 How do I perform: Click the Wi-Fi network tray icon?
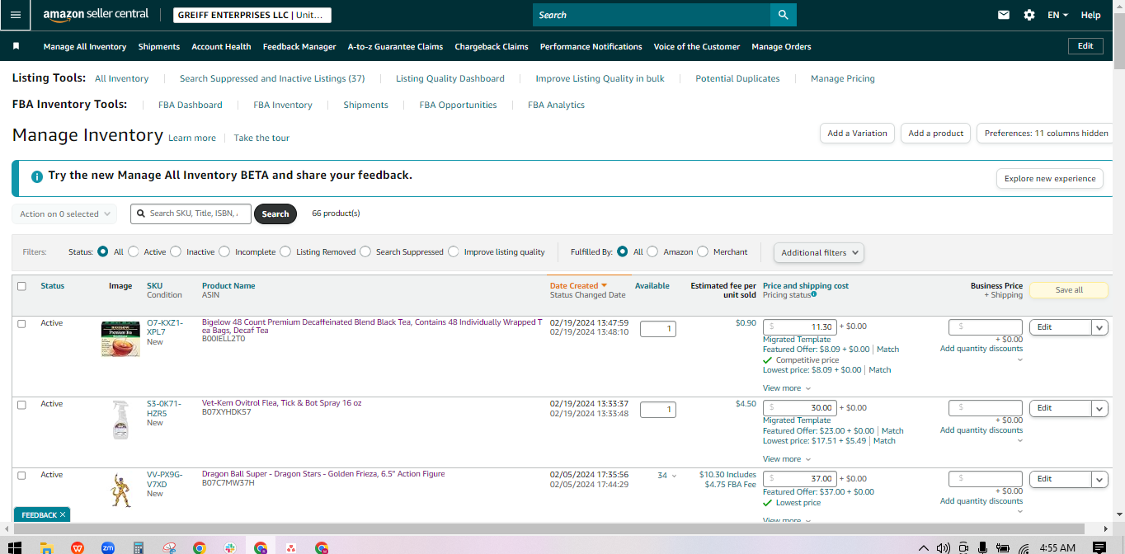[x=1024, y=547]
